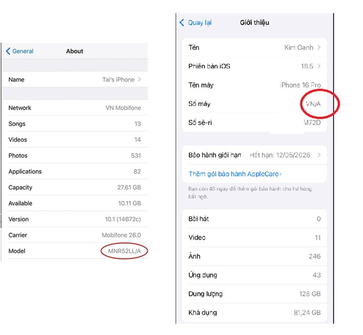
Task: Tap the About screen title
Action: coord(74,51)
